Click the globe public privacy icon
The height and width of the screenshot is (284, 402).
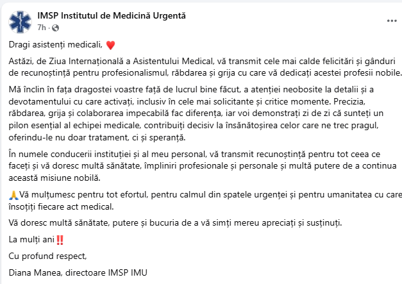(54, 28)
